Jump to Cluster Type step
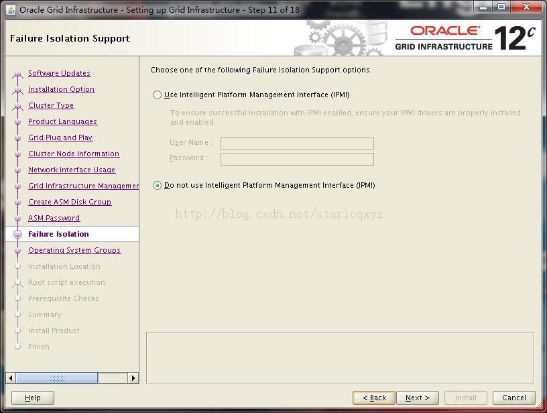 tap(51, 105)
